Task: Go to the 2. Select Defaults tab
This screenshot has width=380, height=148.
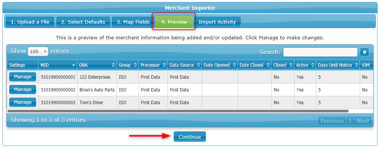Action: tap(83, 22)
